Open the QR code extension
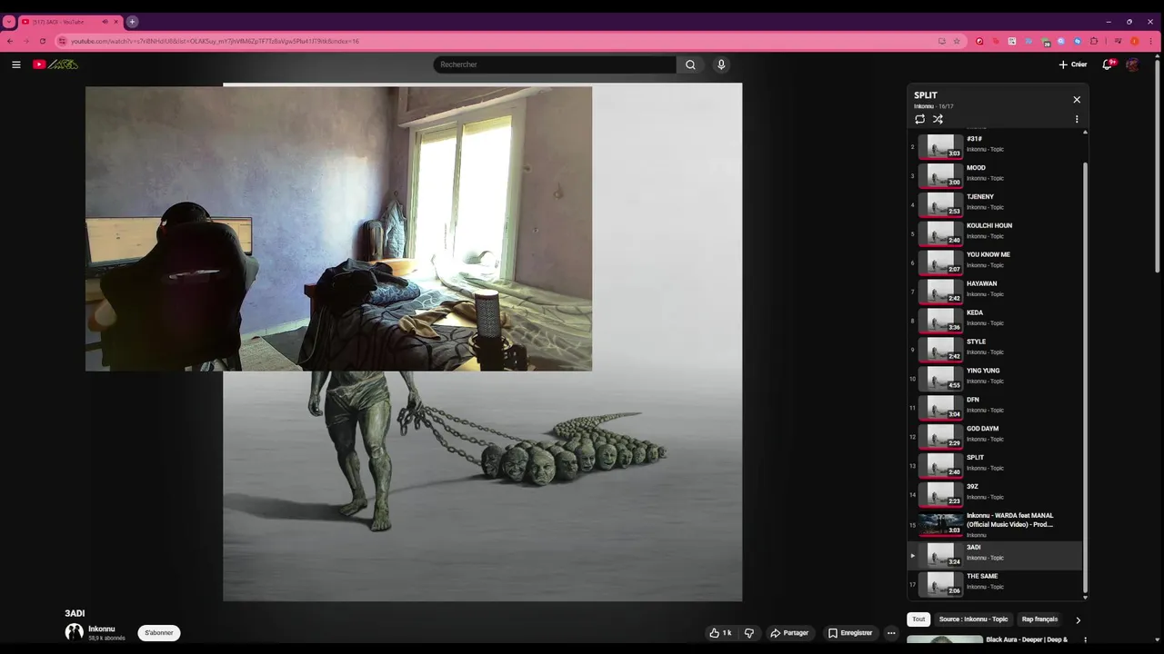The image size is (1164, 654). tap(1012, 41)
